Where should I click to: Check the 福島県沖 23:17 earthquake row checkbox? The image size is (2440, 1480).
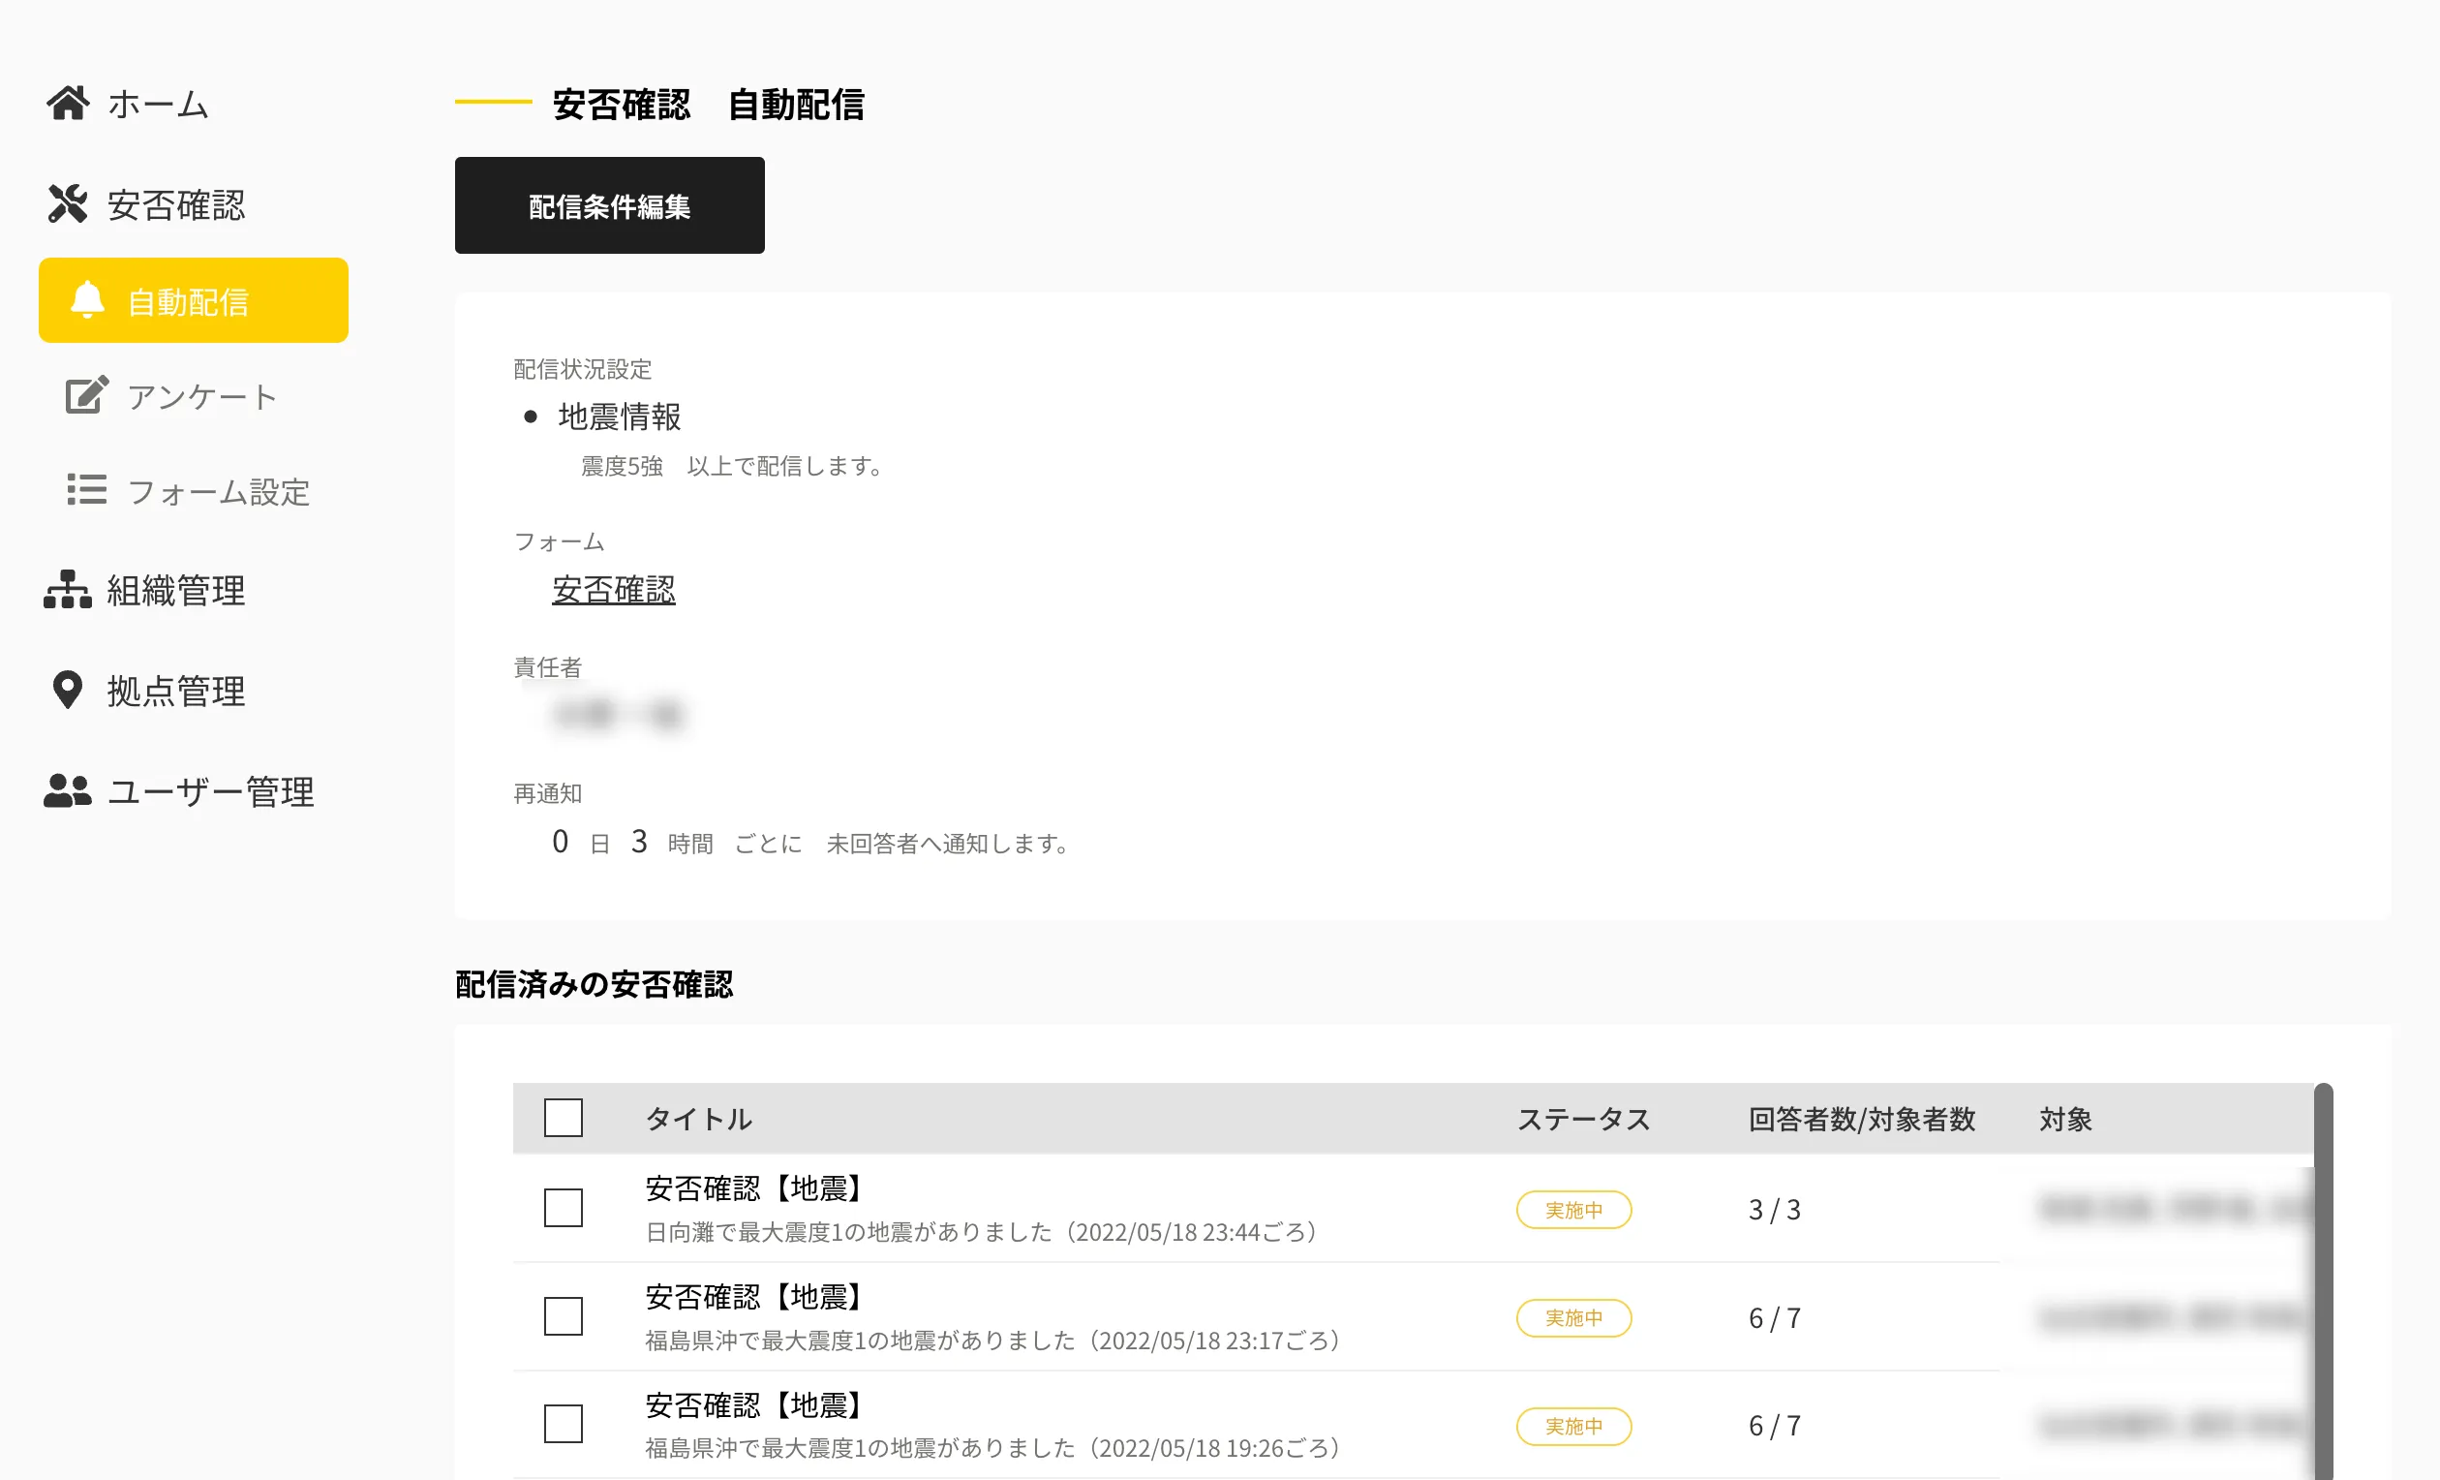pos(563,1316)
